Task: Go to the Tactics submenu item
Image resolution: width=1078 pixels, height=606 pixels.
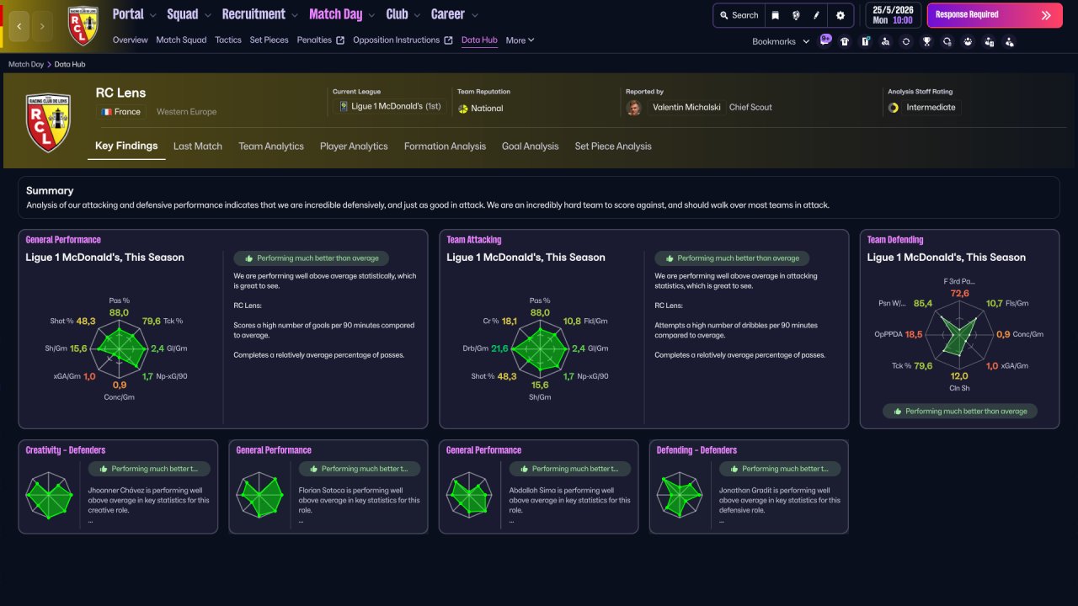Action: (228, 40)
